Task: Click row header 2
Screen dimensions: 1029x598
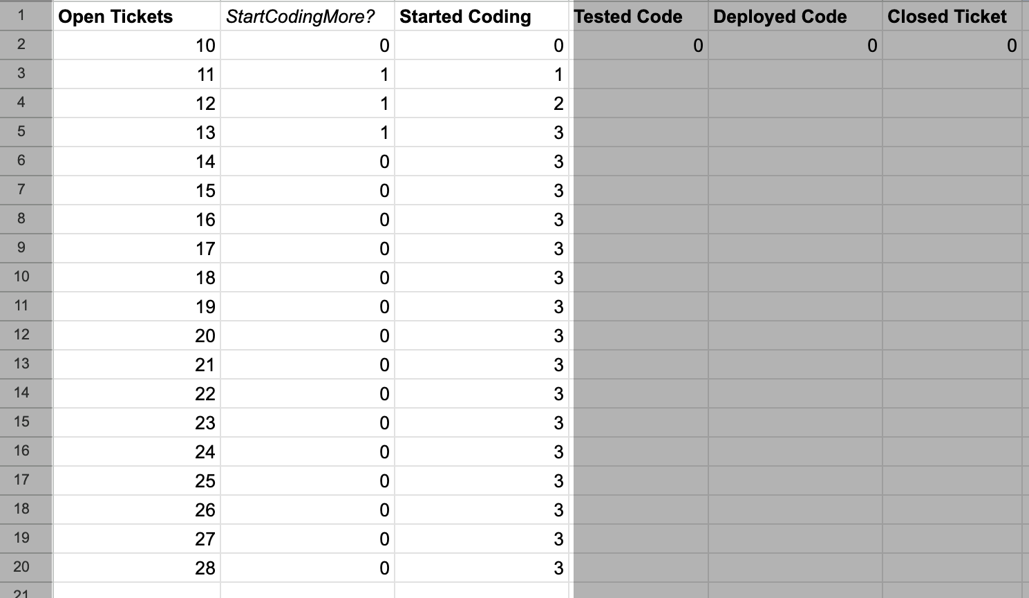Action: [26, 46]
